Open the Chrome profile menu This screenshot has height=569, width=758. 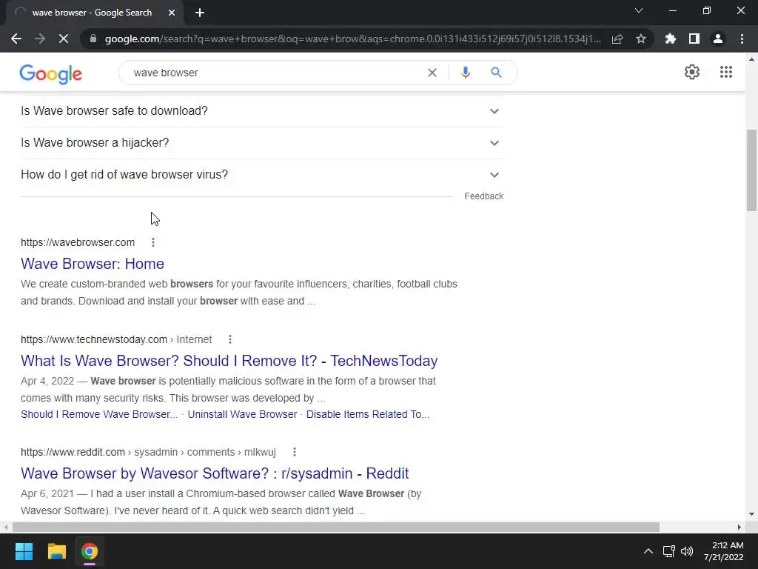click(x=718, y=39)
